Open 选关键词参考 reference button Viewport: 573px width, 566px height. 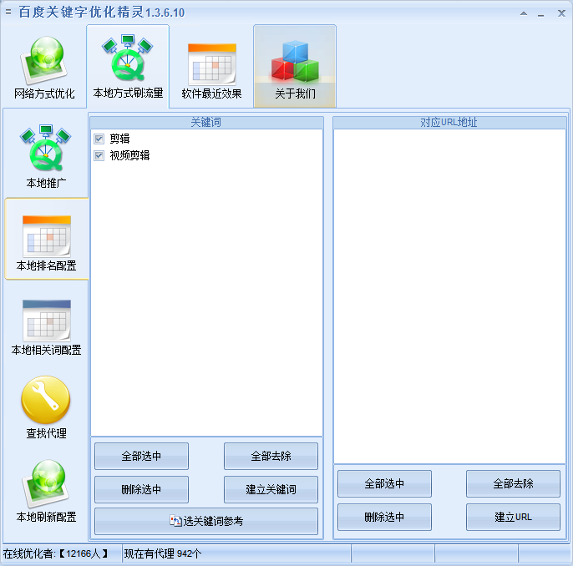click(206, 521)
